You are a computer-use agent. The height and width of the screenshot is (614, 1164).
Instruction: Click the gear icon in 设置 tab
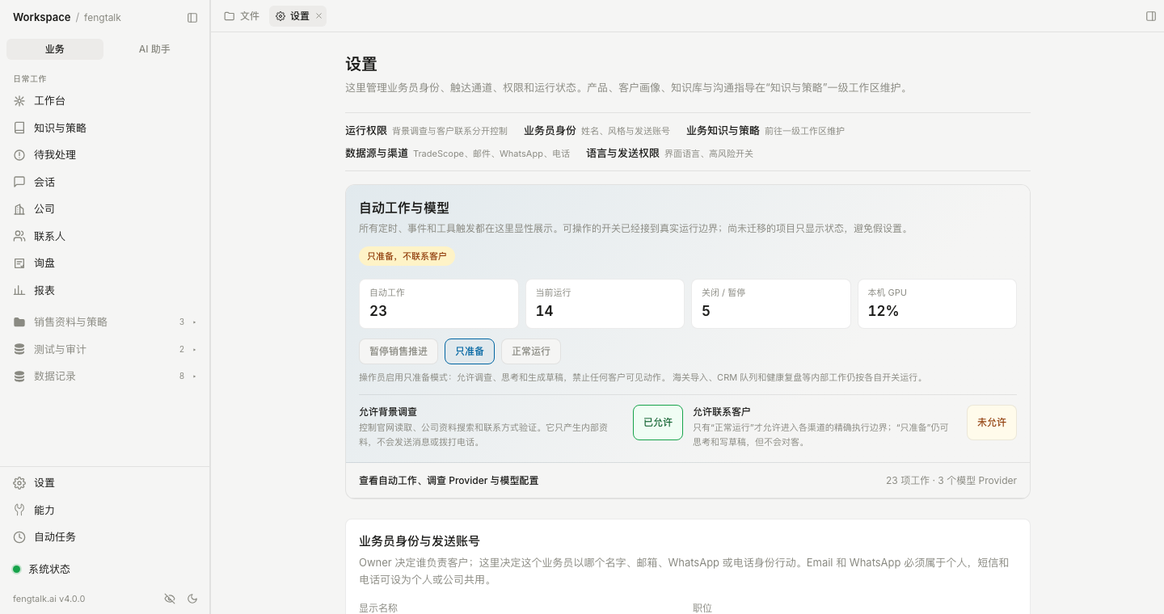(280, 16)
